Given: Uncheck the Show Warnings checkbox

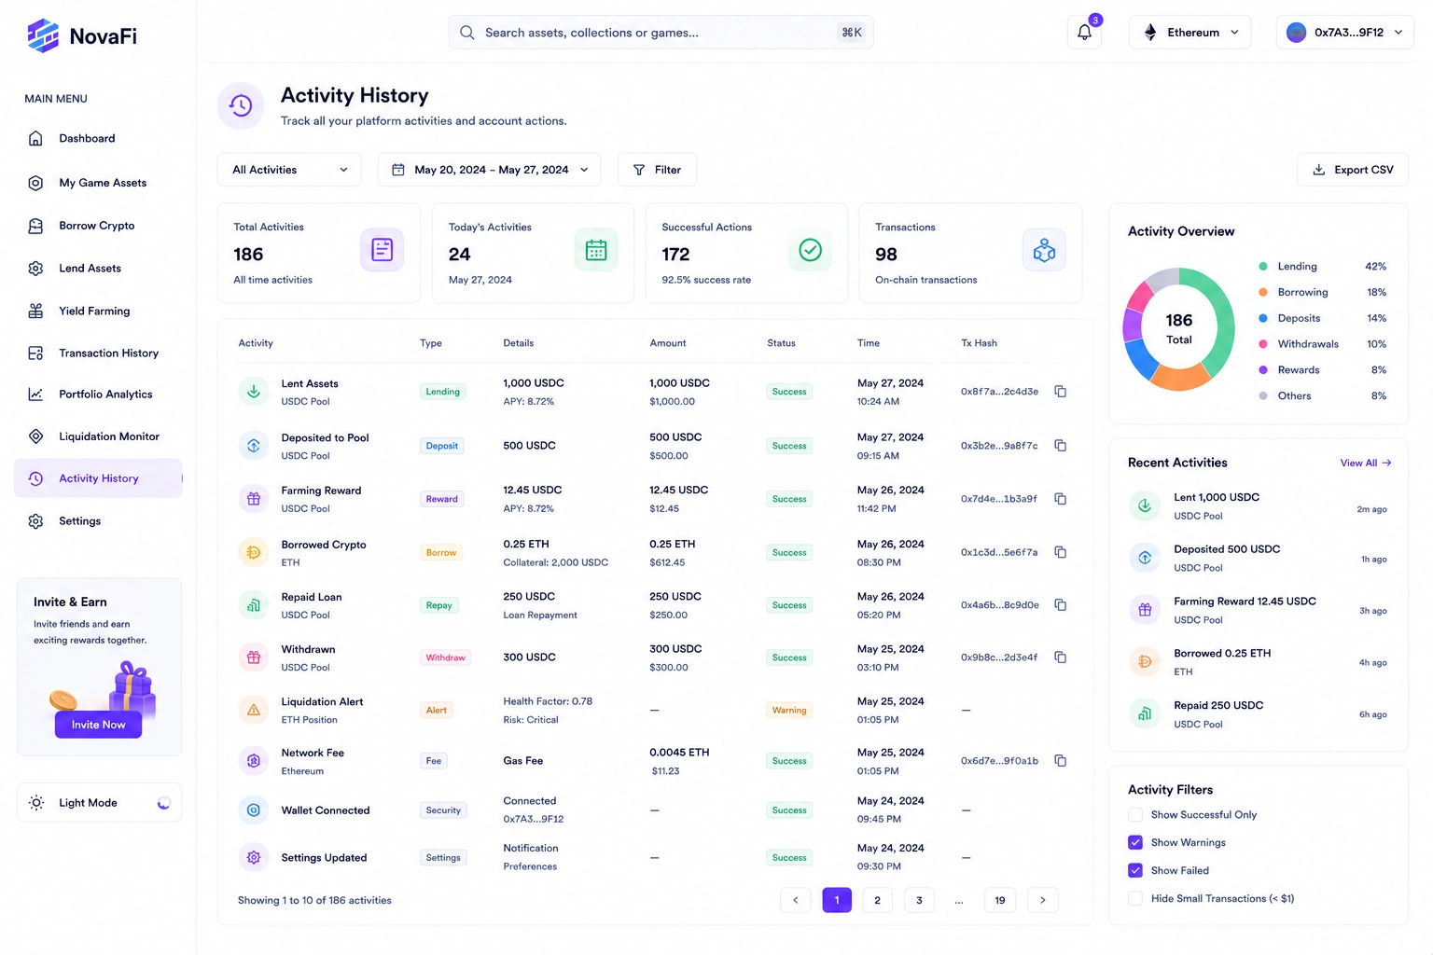Looking at the screenshot, I should pos(1135,843).
